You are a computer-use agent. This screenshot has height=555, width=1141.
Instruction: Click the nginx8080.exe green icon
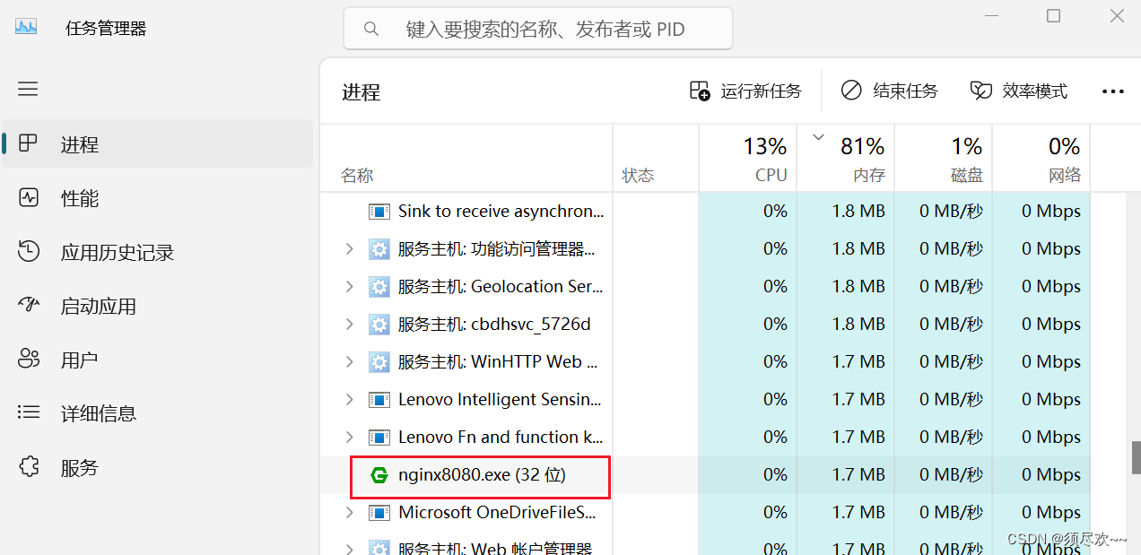coord(379,474)
